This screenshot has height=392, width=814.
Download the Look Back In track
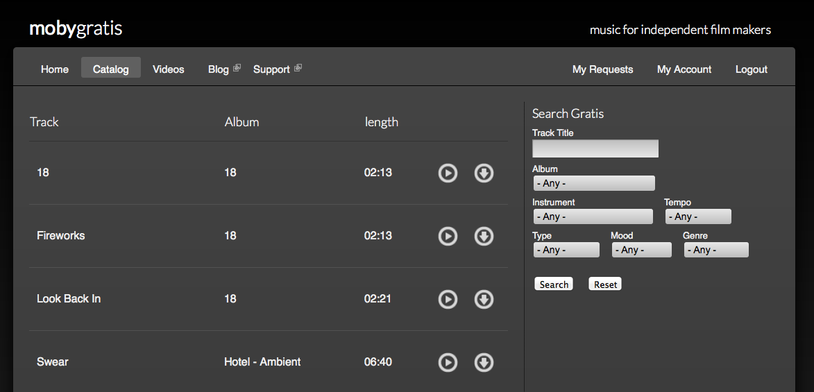tap(484, 299)
